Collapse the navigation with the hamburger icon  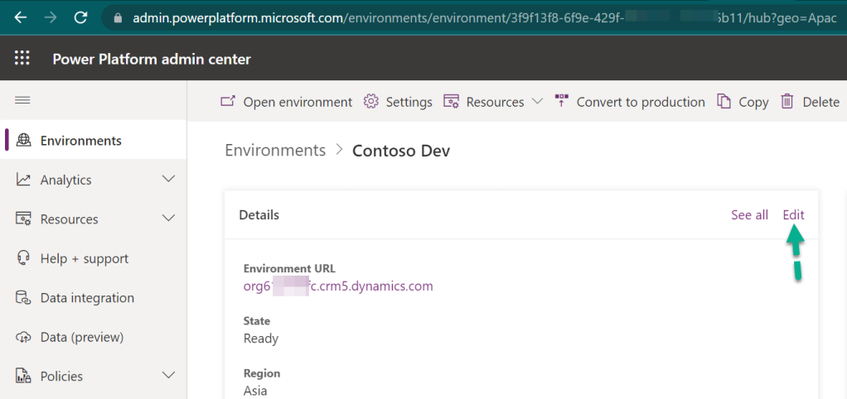click(x=22, y=100)
